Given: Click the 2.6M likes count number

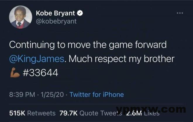Looking at the screenshot, I should (x=134, y=113).
